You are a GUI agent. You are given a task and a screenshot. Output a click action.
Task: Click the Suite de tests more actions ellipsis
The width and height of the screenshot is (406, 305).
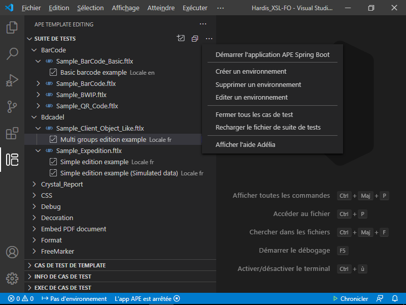click(x=209, y=39)
